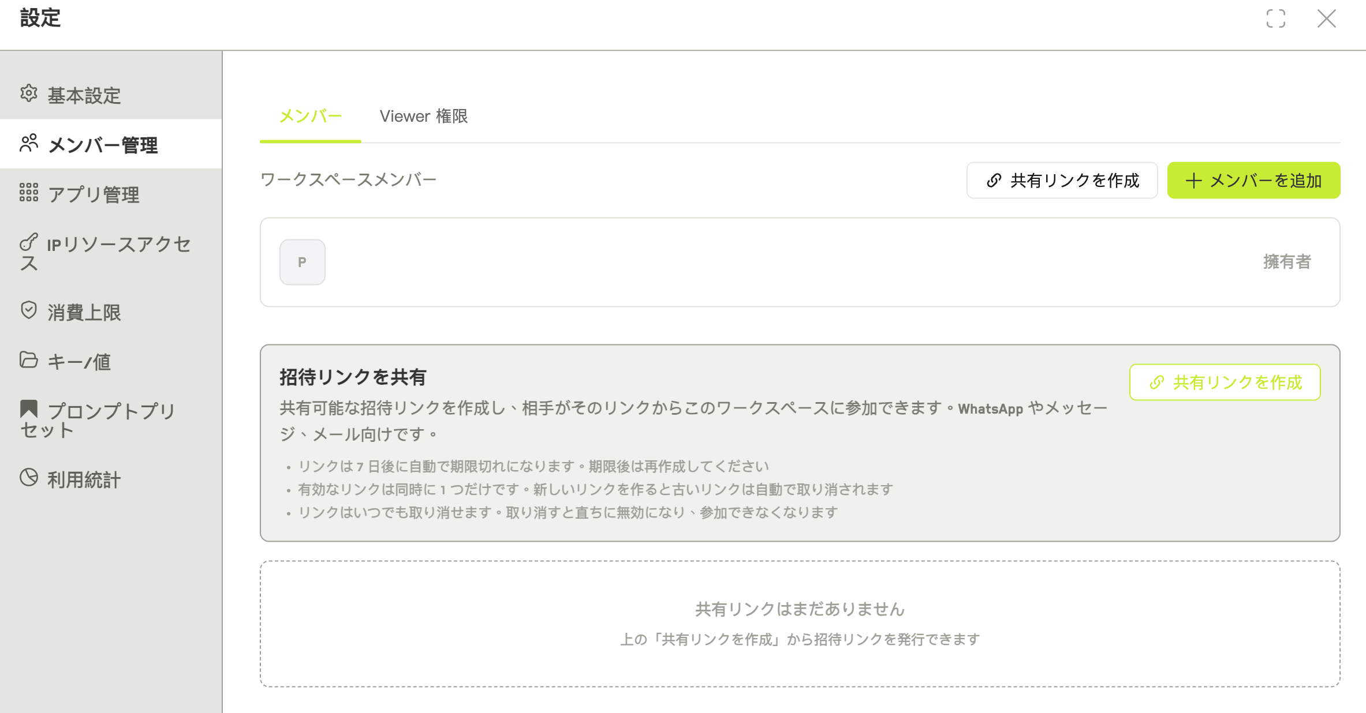Image resolution: width=1366 pixels, height=713 pixels.
Task: Go to IPリソースアクセス section
Action: [x=111, y=253]
